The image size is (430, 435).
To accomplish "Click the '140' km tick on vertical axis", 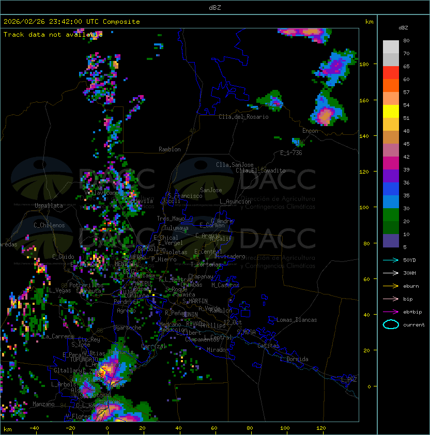I will (364, 136).
